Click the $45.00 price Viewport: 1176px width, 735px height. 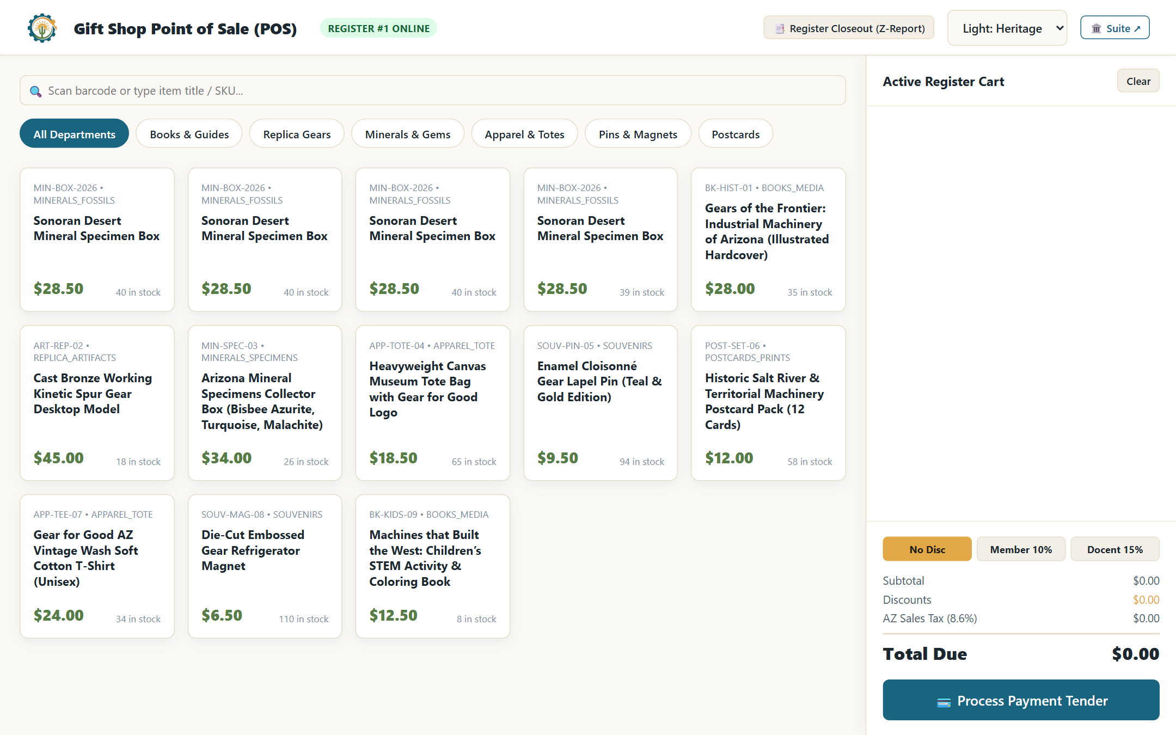tap(59, 457)
